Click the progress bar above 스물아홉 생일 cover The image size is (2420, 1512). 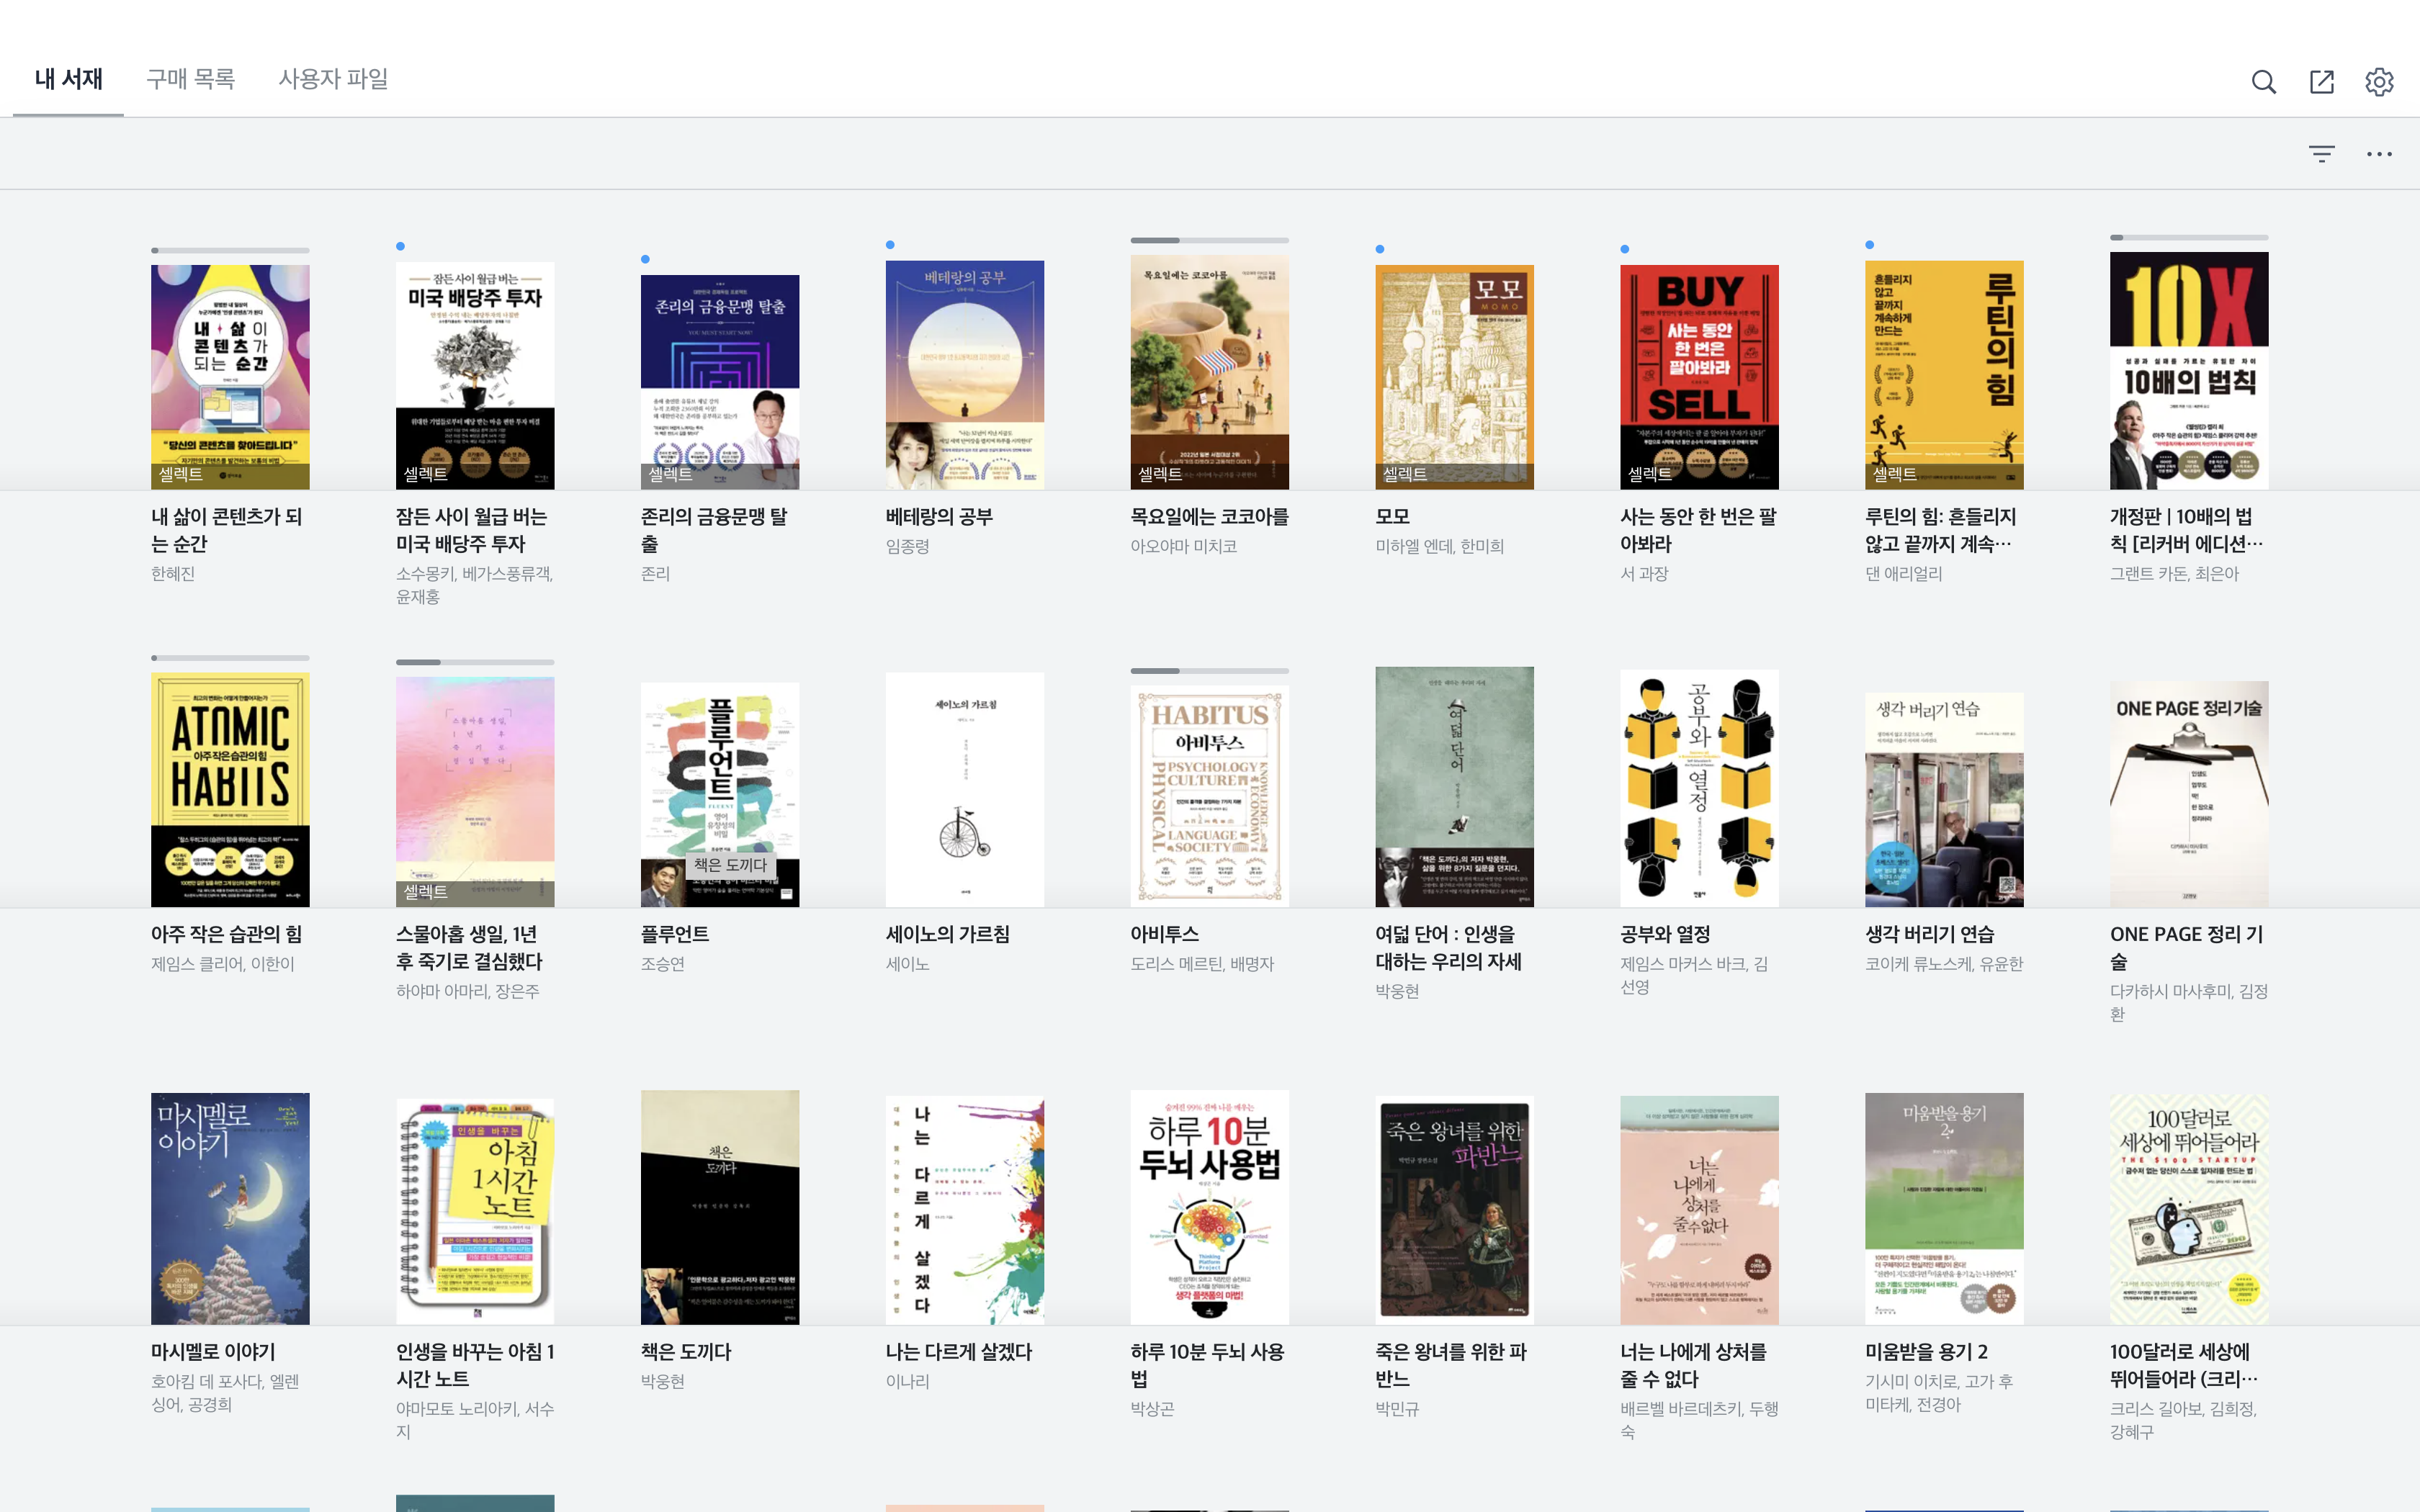click(x=475, y=661)
